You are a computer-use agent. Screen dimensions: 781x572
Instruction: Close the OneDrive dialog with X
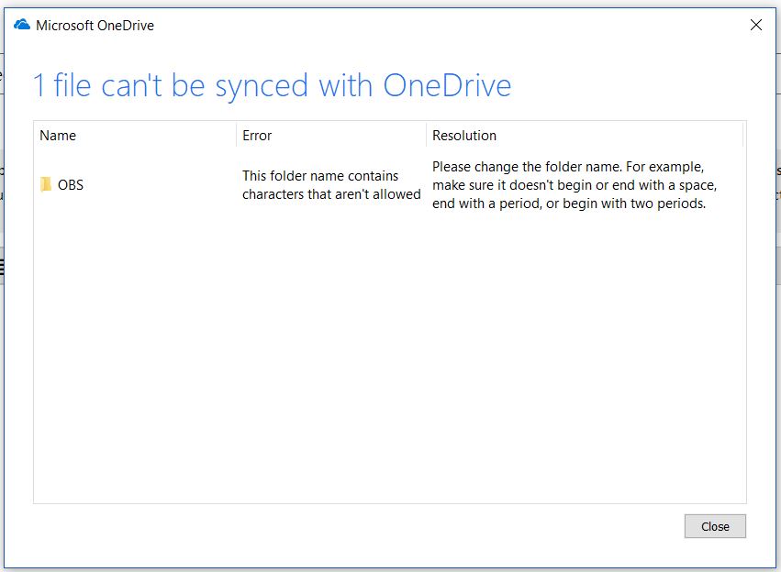coord(755,25)
